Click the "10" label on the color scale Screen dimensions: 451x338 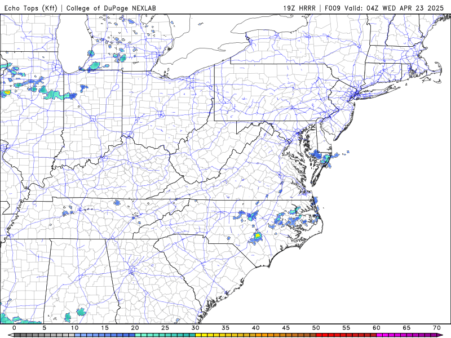(74, 328)
